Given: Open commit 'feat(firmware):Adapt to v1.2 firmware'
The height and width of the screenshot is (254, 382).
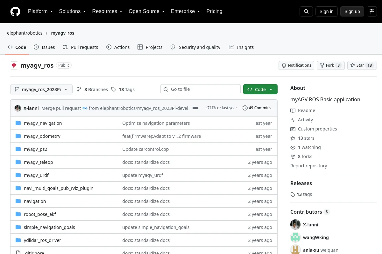Looking at the screenshot, I should point(162,136).
